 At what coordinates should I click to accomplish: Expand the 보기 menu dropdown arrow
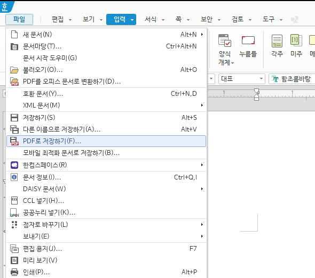101,20
